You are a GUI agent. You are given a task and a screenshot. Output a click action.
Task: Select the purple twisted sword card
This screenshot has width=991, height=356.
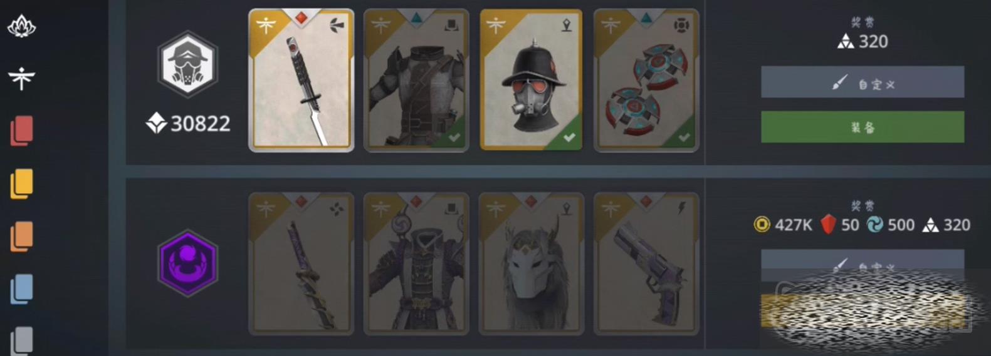click(301, 264)
